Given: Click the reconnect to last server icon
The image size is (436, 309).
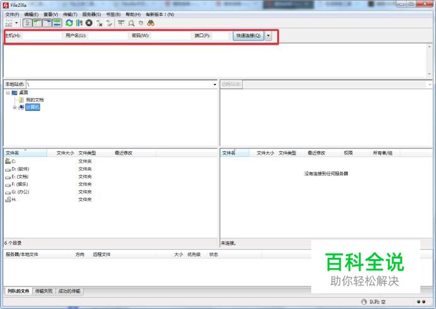Looking at the screenshot, I should pyautogui.click(x=109, y=23).
